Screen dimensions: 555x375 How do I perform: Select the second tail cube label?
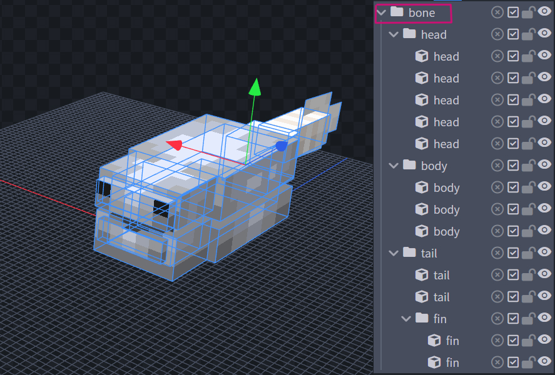tap(442, 297)
